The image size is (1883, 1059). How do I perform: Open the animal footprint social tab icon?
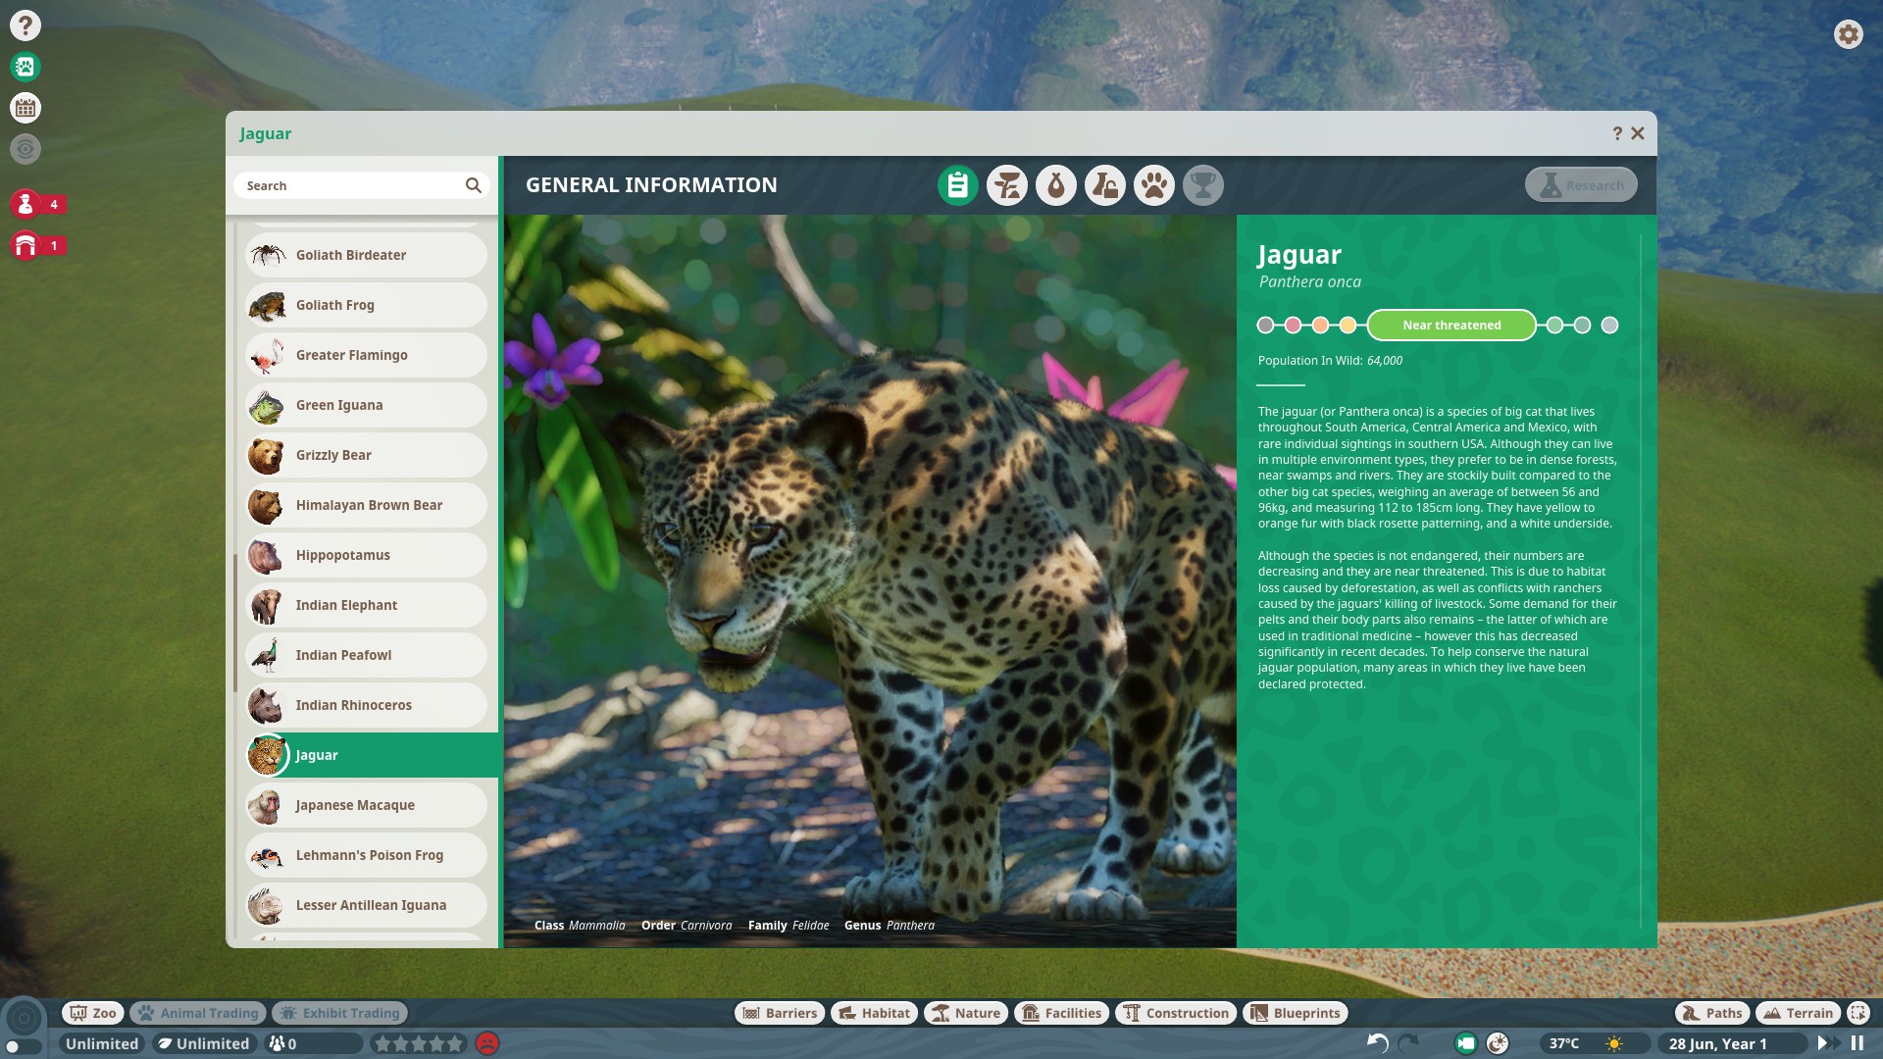[1154, 185]
